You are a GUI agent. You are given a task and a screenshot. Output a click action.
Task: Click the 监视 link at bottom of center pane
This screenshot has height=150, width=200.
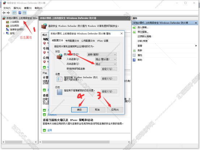pyautogui.click(x=50, y=130)
